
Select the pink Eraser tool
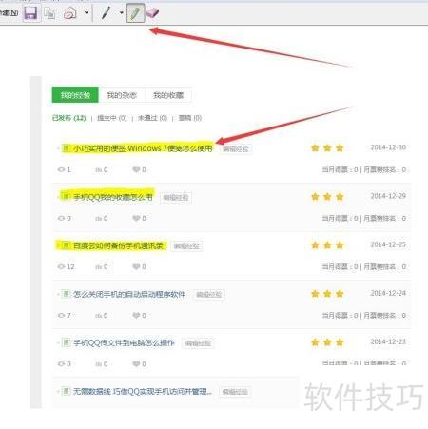152,13
